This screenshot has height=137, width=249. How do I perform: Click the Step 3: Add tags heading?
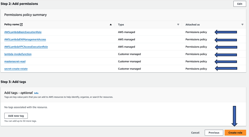tap(13, 82)
